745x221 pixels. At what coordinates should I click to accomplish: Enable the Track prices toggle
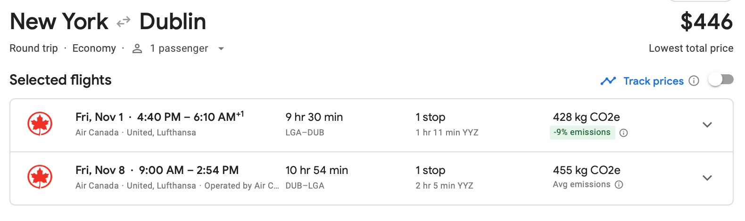point(721,80)
